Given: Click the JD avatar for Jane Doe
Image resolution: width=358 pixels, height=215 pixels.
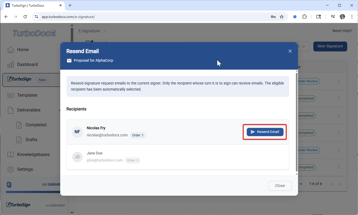Looking at the screenshot, I should [77, 157].
